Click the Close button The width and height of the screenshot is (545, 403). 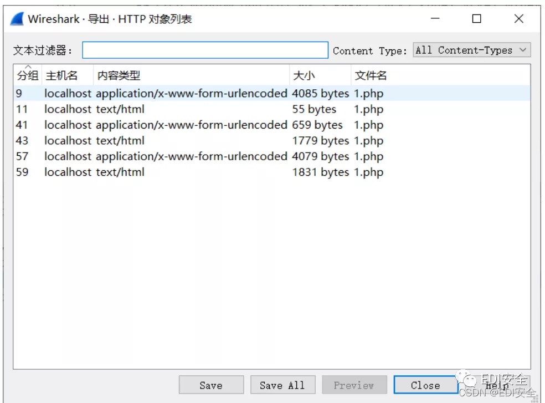point(425,385)
